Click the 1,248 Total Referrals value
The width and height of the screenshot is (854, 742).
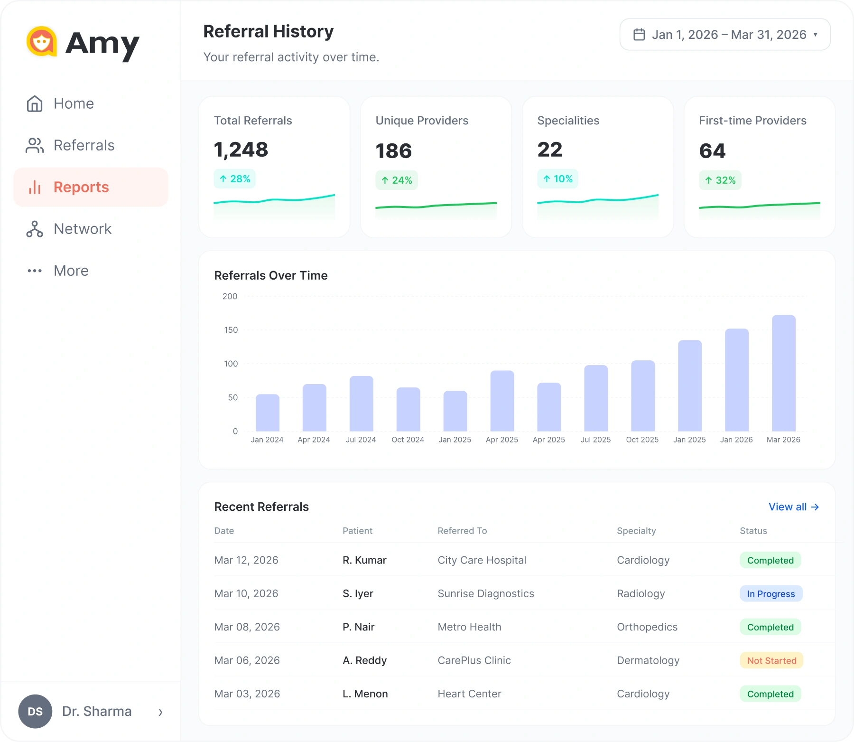pyautogui.click(x=241, y=150)
